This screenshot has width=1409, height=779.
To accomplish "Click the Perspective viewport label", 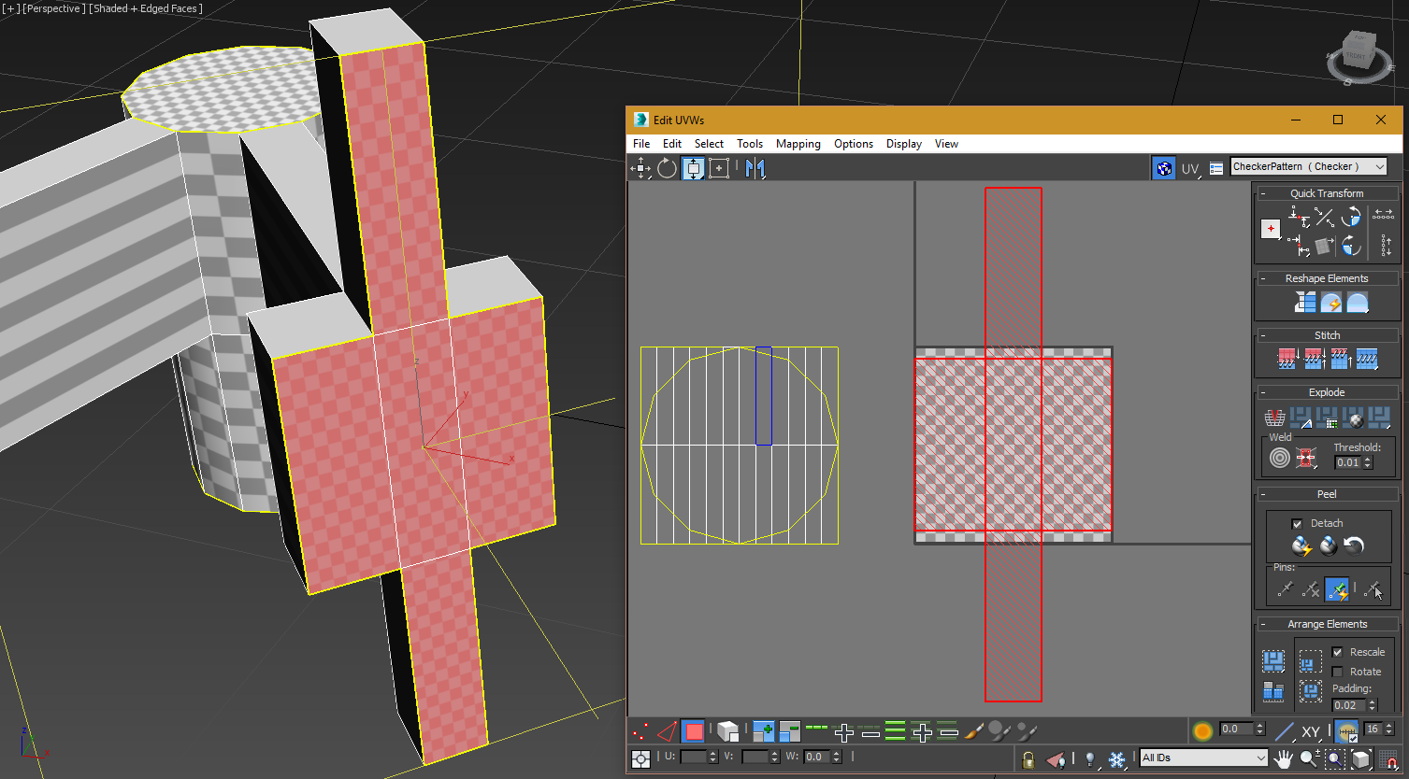I will coord(54,8).
